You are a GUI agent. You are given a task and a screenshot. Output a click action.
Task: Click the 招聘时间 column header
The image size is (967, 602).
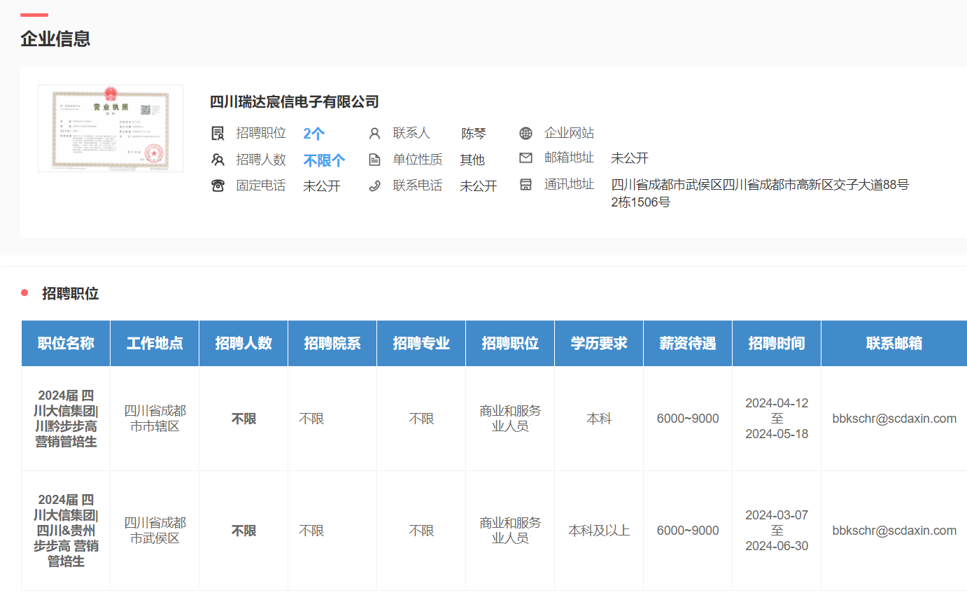tap(777, 343)
